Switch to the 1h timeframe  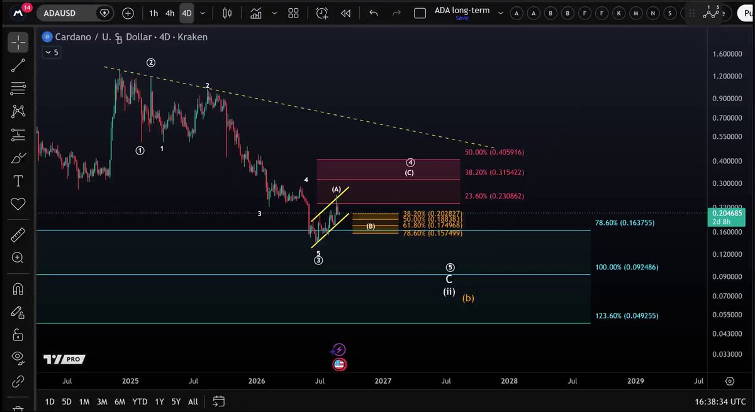tap(154, 13)
